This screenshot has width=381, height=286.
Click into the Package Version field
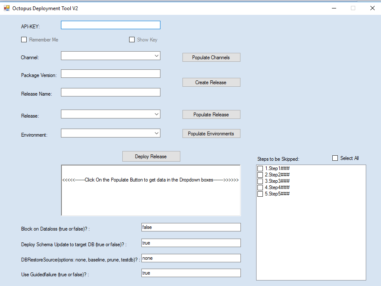click(110, 74)
